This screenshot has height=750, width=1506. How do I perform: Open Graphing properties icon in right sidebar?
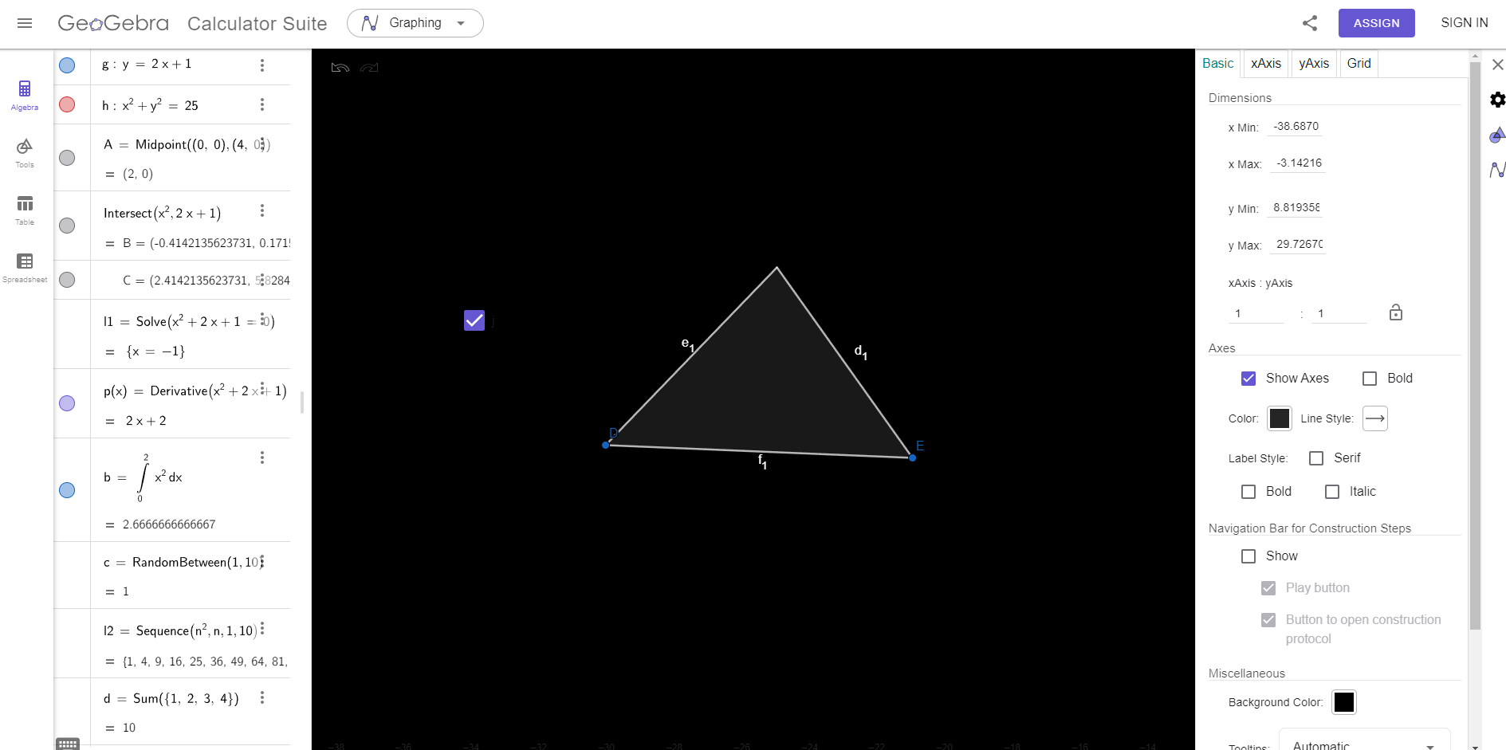pyautogui.click(x=1497, y=170)
